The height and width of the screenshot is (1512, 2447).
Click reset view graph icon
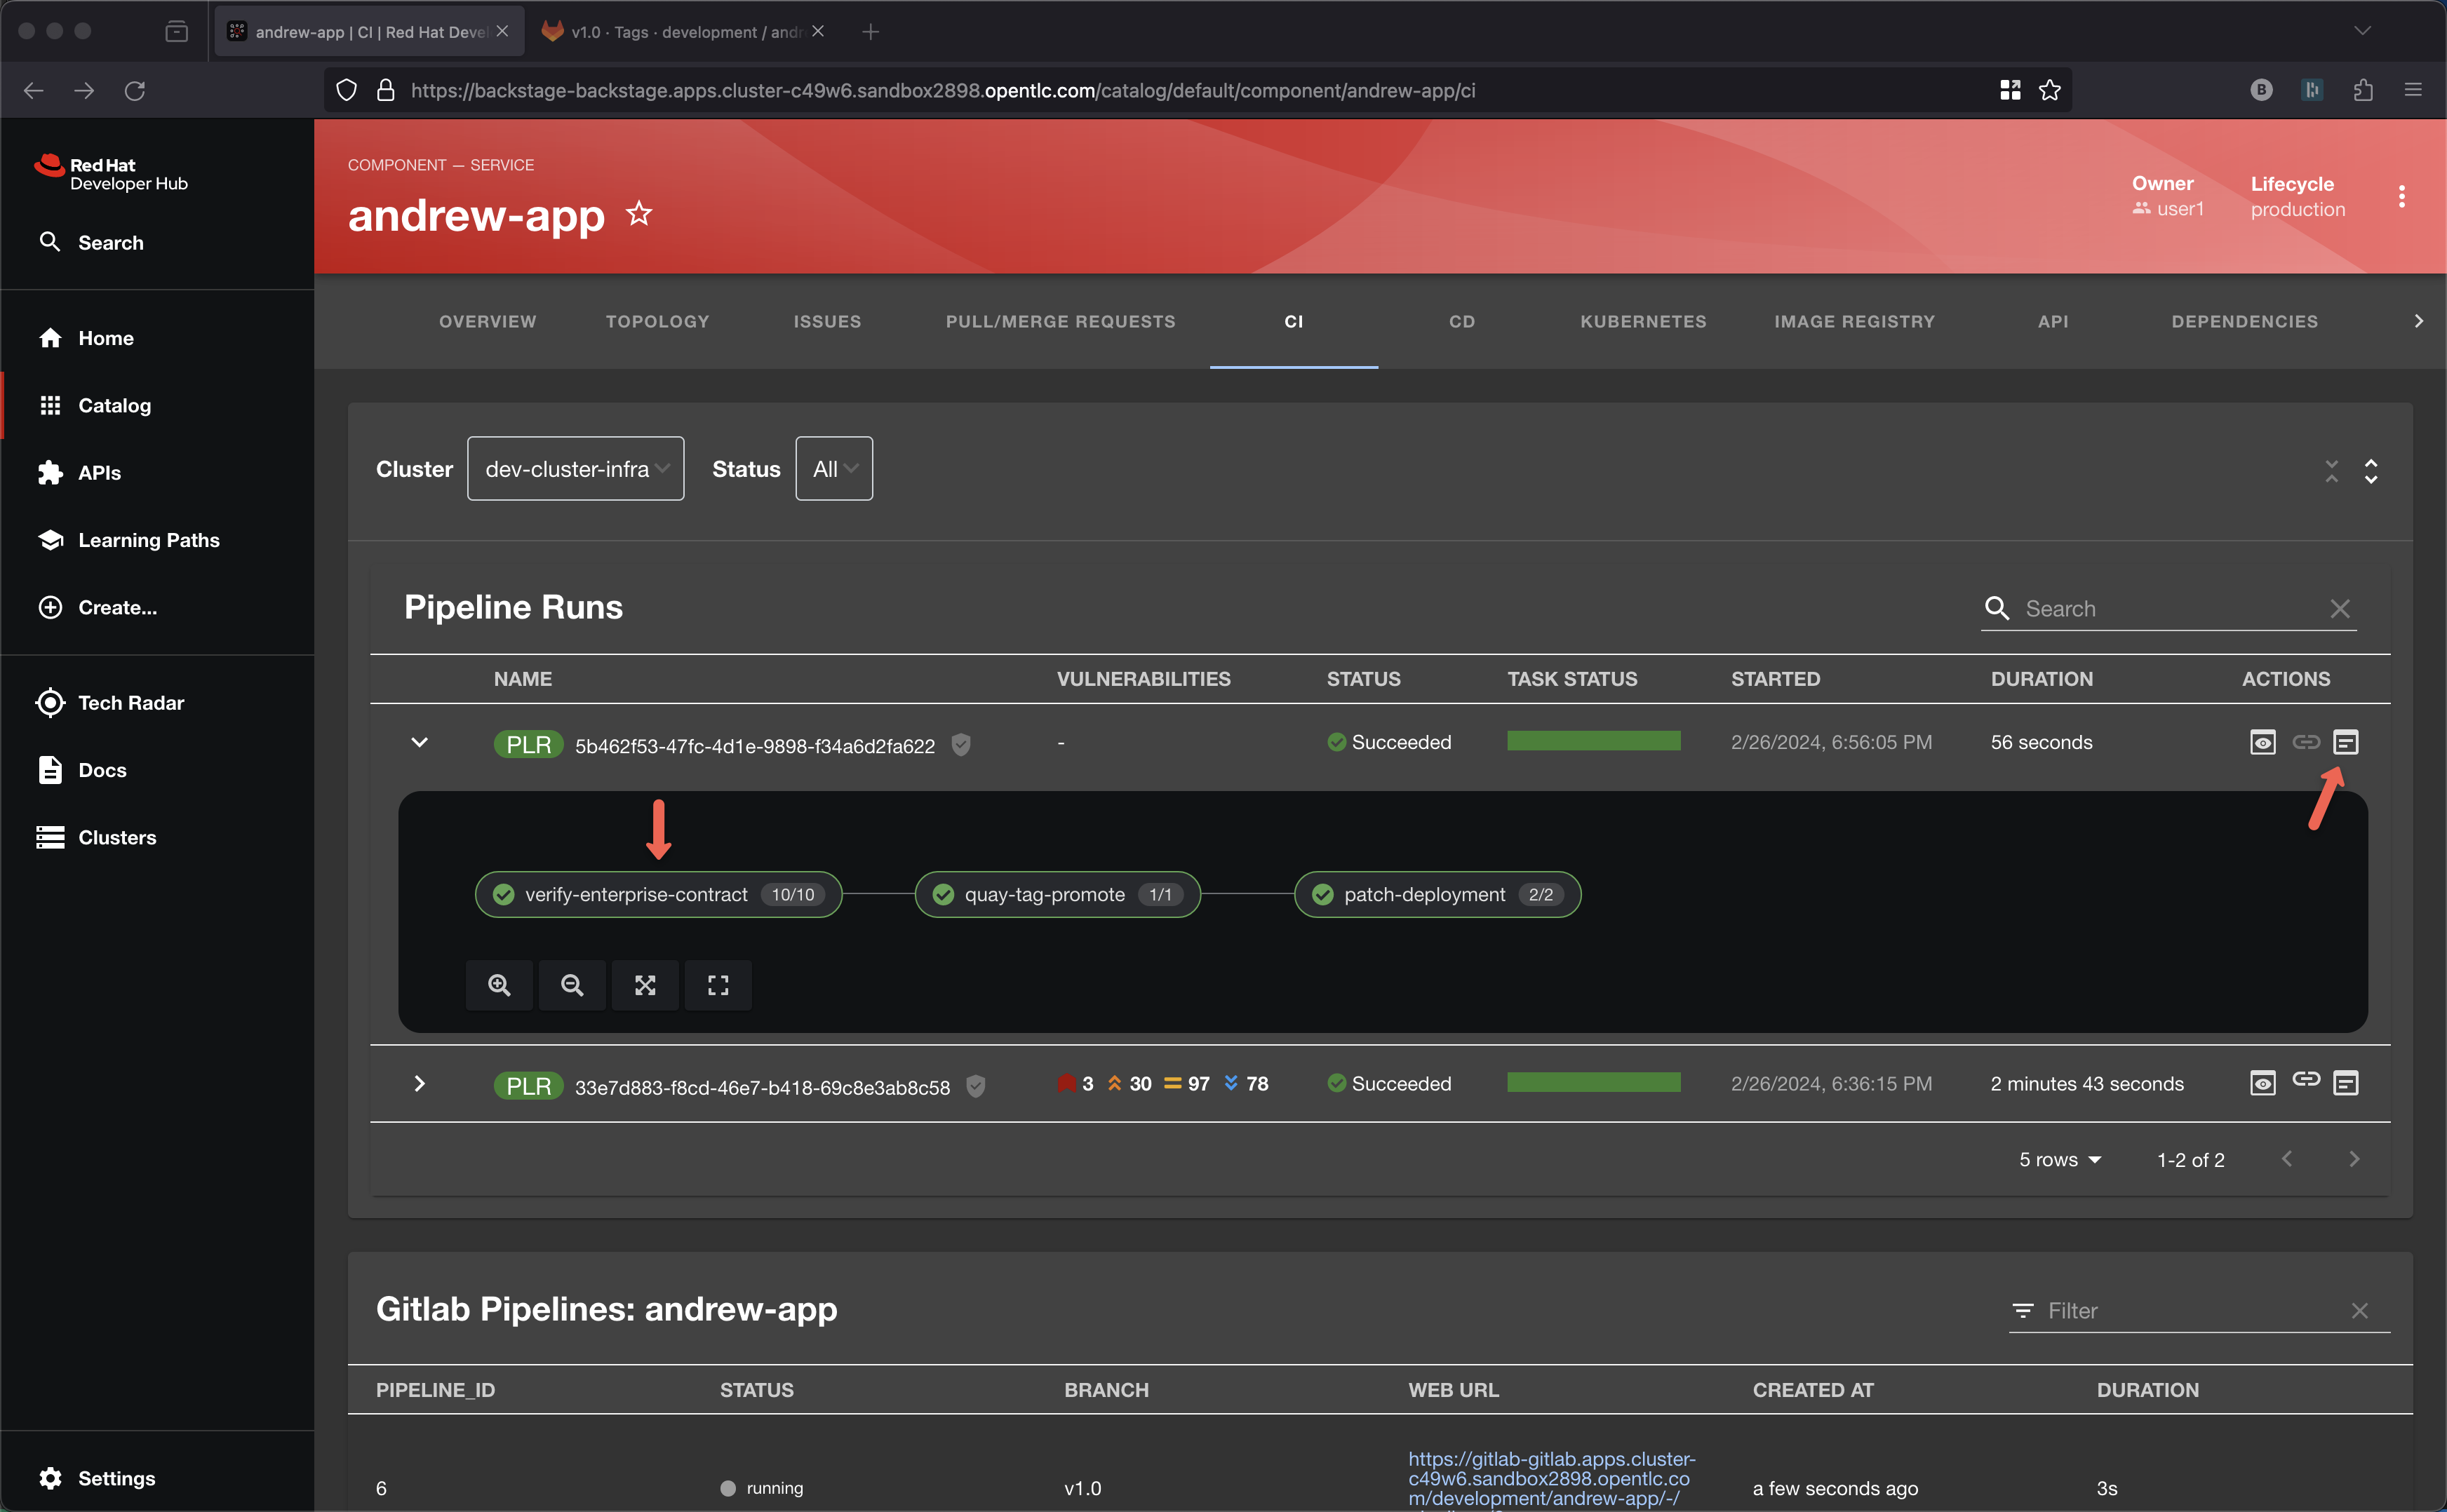(718, 985)
